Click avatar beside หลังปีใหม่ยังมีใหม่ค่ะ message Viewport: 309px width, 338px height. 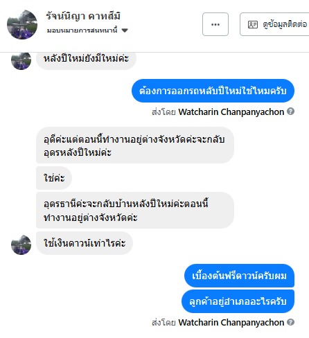click(x=21, y=60)
